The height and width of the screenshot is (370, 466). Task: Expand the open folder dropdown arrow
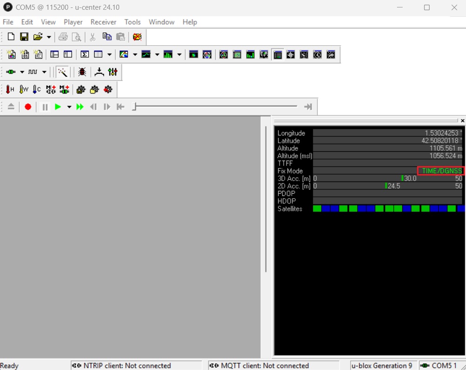pos(49,37)
